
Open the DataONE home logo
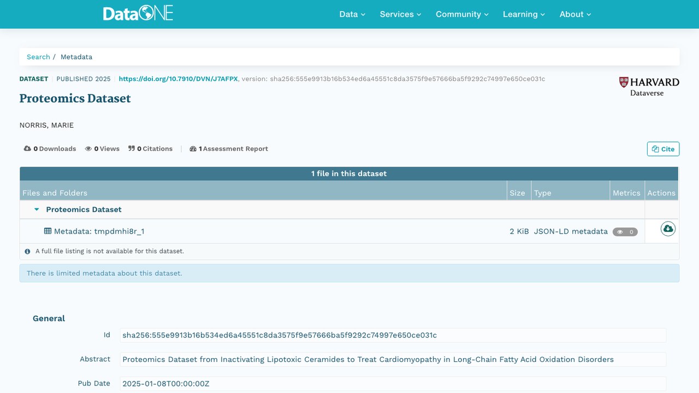pyautogui.click(x=138, y=14)
